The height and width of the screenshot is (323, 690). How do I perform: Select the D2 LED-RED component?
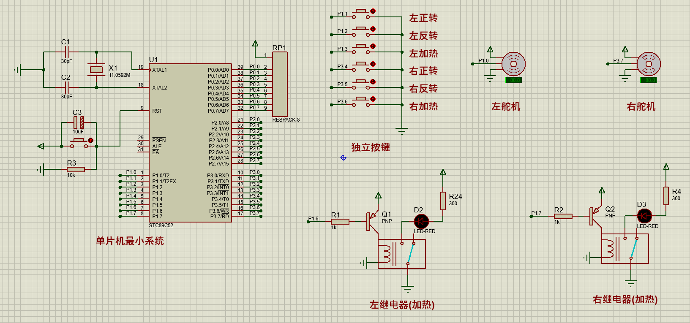click(x=421, y=221)
